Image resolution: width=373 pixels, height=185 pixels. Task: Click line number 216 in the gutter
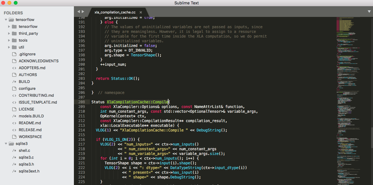point(81,139)
